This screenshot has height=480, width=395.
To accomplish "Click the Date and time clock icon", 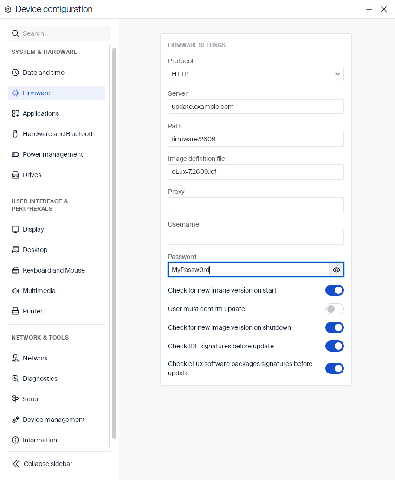I will tap(15, 73).
